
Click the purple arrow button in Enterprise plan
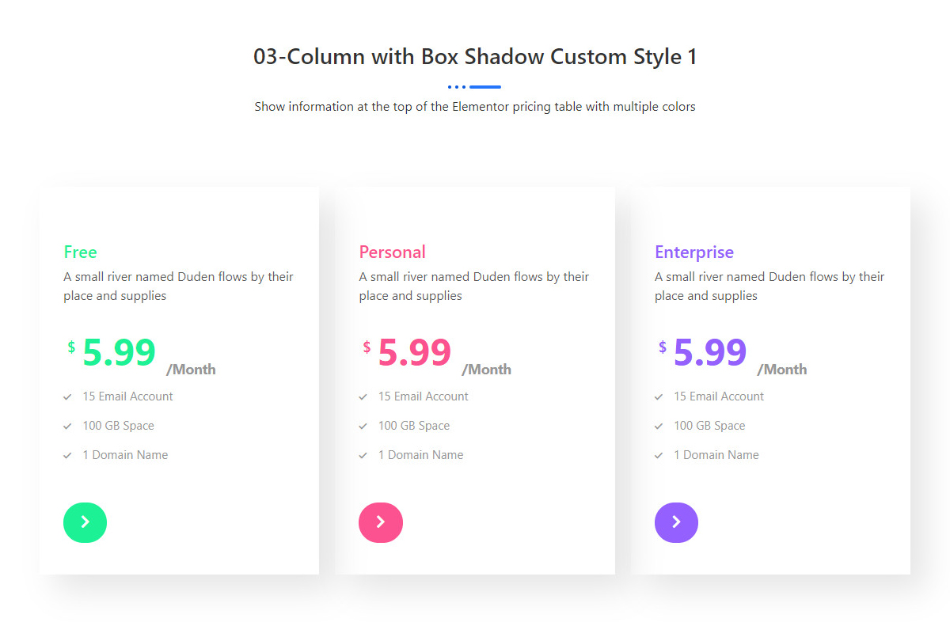[676, 522]
